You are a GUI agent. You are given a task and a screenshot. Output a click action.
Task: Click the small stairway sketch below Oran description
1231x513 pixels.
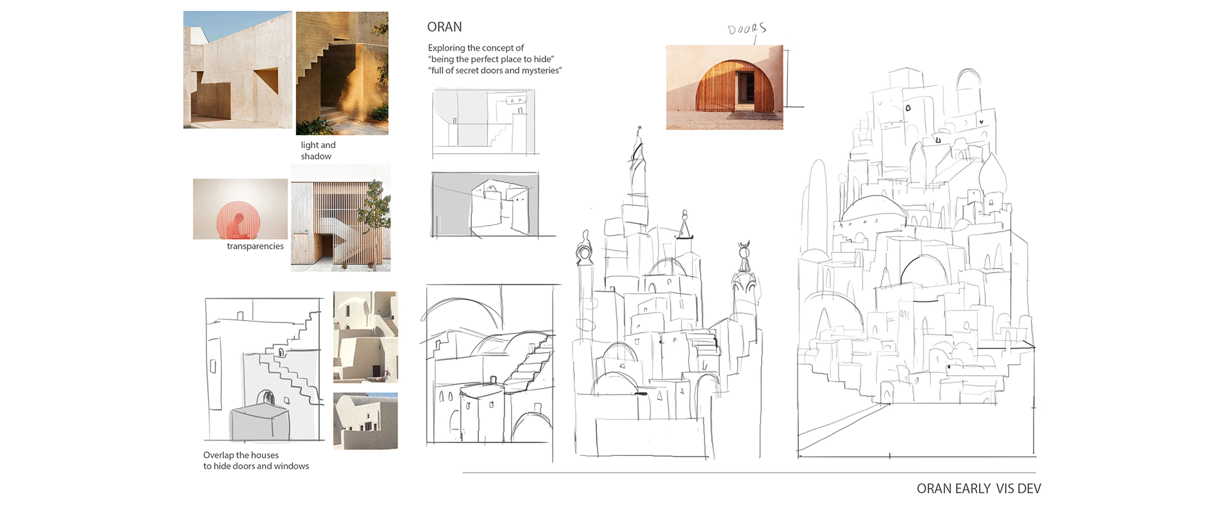pos(485,122)
